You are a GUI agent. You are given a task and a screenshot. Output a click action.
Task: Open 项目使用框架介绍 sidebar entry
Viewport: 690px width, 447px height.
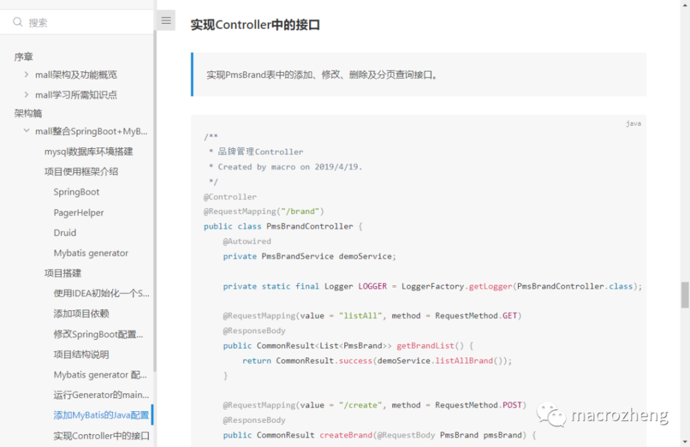coord(81,172)
